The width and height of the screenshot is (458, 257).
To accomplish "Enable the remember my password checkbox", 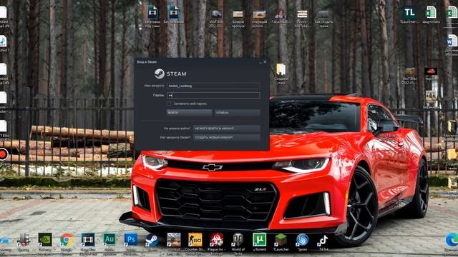I will [x=169, y=104].
